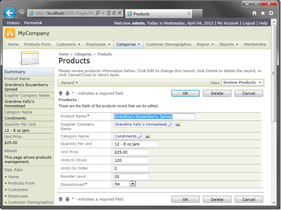Click Permalink in the top bar
Screen dimensions: 281x210
click(x=33, y=23)
